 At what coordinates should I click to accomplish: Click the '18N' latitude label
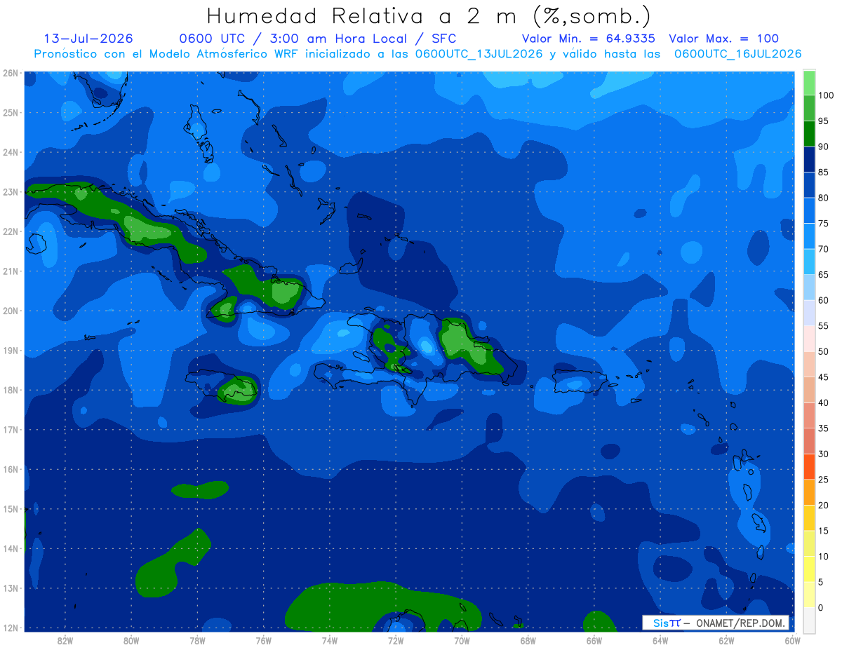click(11, 390)
